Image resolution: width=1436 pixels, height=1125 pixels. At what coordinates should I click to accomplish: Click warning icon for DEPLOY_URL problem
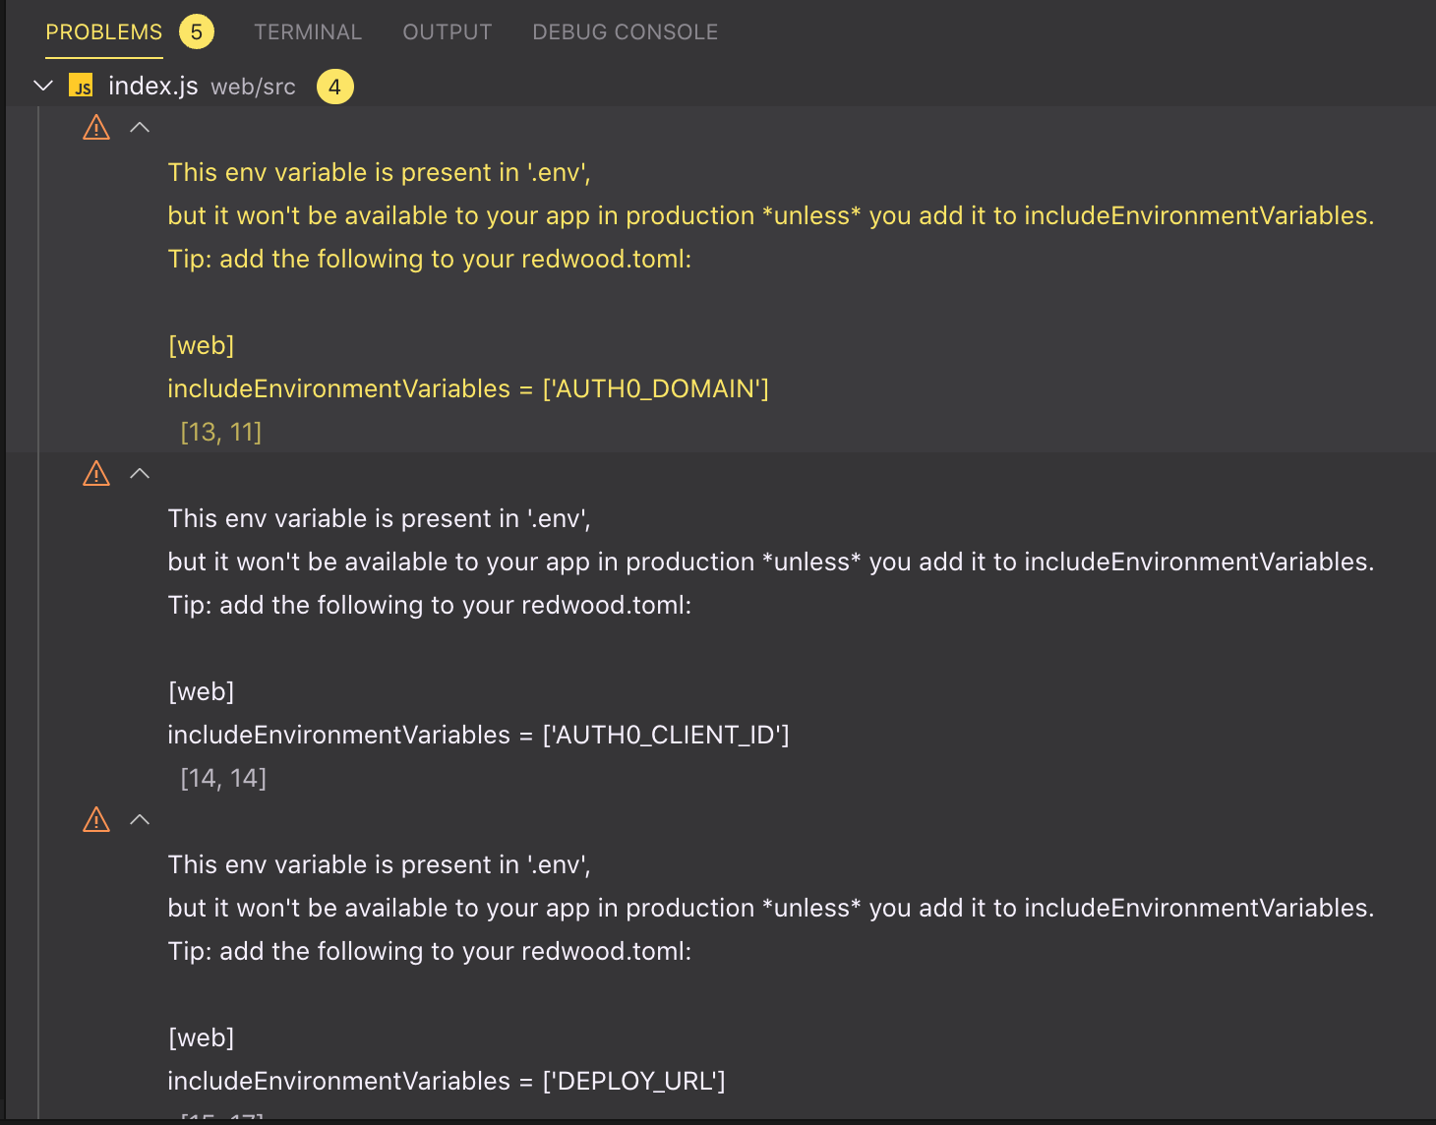96,820
